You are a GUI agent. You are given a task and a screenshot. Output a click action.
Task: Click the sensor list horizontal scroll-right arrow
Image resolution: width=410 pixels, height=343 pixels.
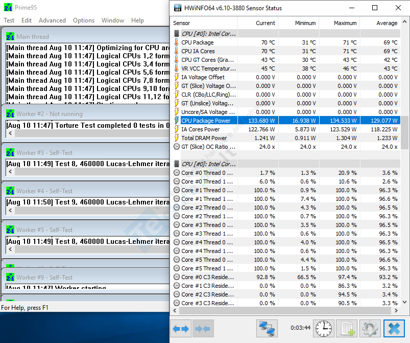396,310
